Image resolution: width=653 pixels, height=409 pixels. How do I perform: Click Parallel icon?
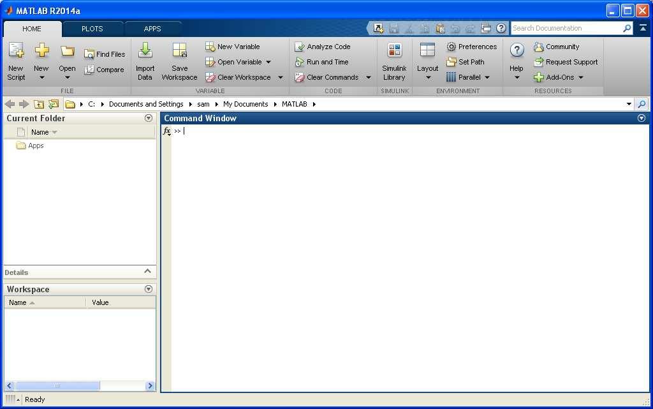tap(451, 77)
